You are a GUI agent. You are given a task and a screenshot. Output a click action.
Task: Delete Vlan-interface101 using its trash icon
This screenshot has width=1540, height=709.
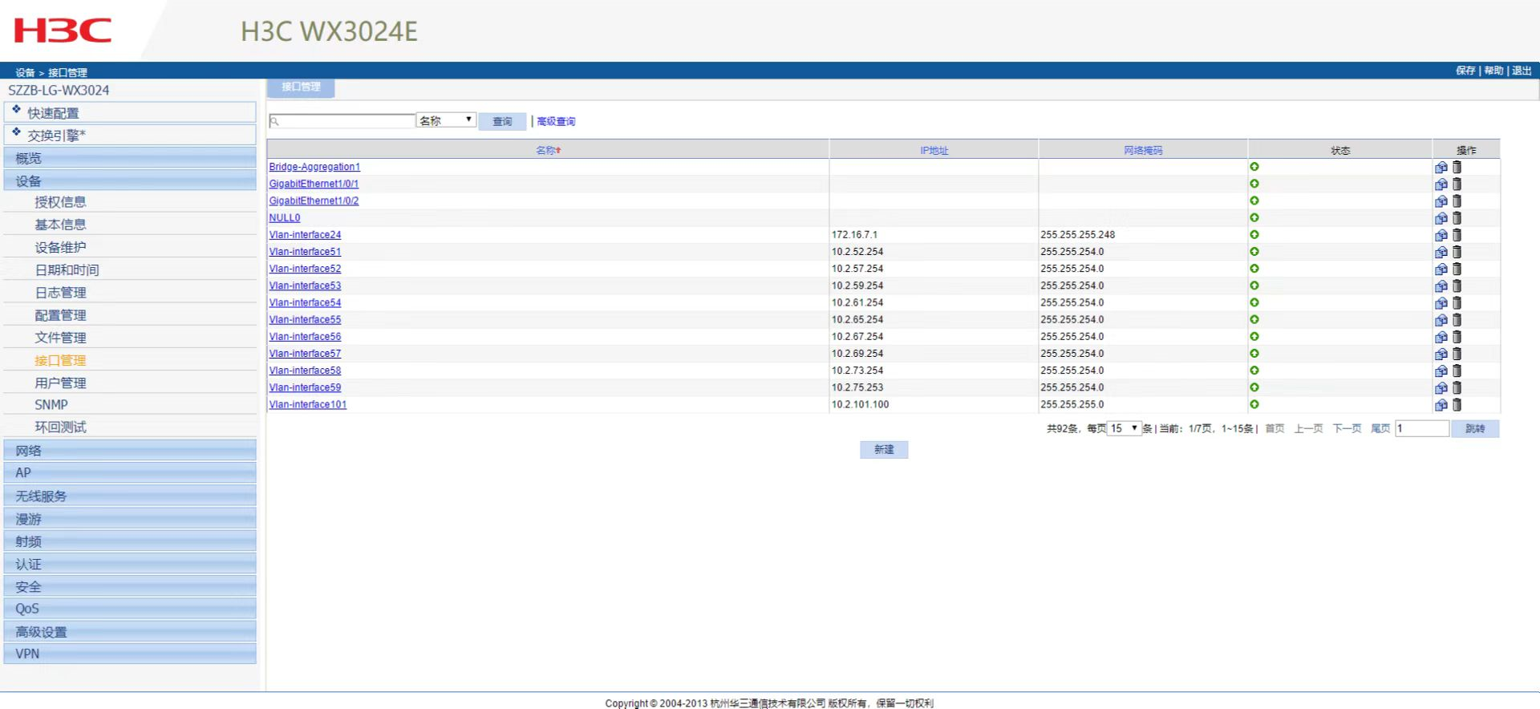coord(1457,404)
